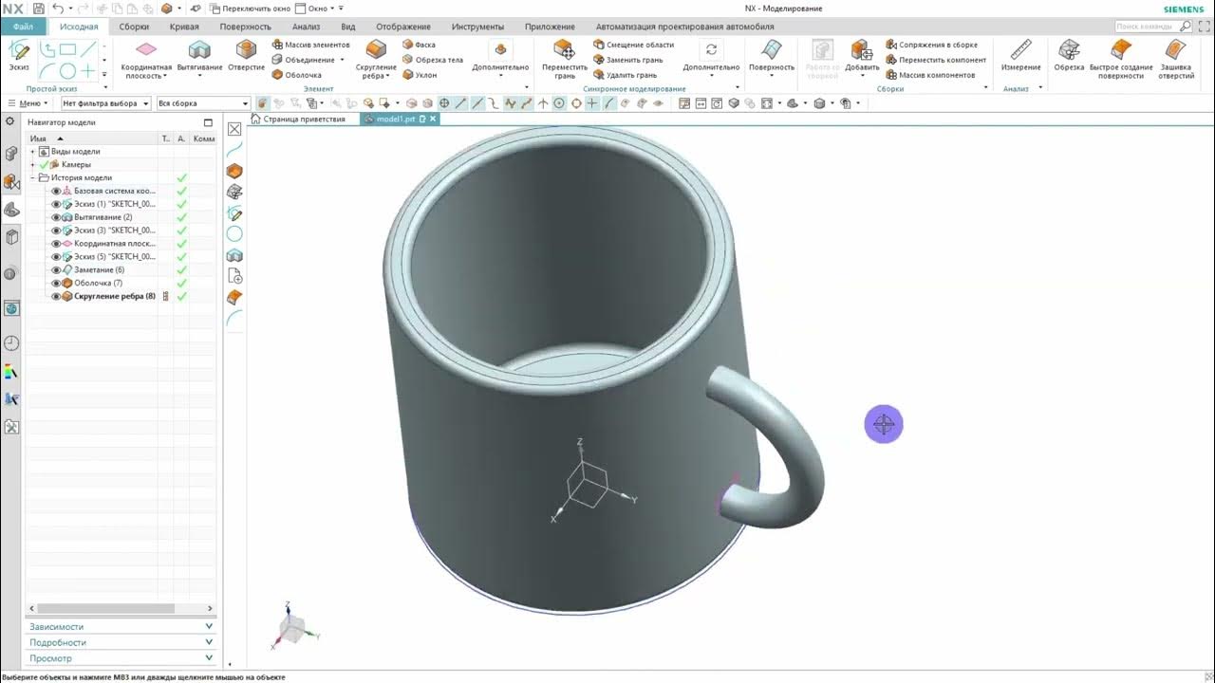Expand the Виды модели tree node
The image size is (1215, 683).
click(32, 152)
